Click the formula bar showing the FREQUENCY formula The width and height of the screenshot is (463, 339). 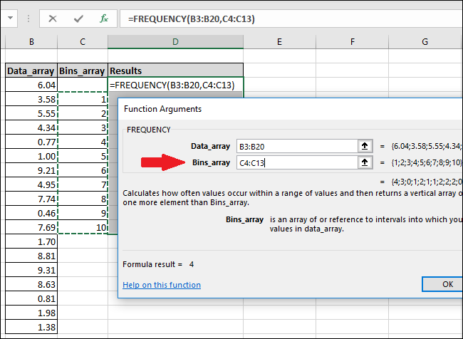285,19
